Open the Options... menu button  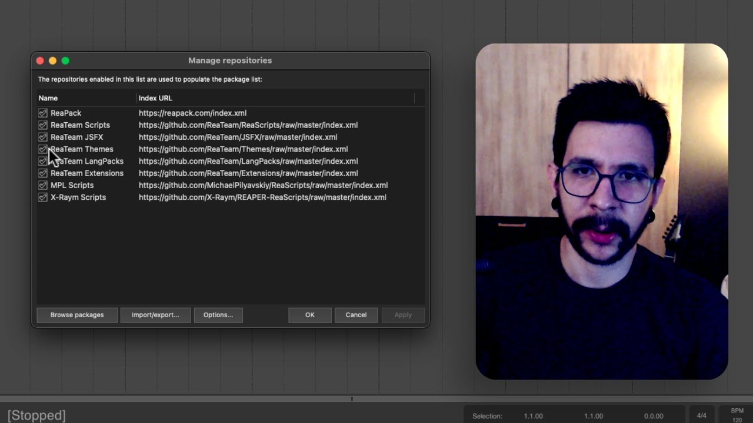point(218,315)
